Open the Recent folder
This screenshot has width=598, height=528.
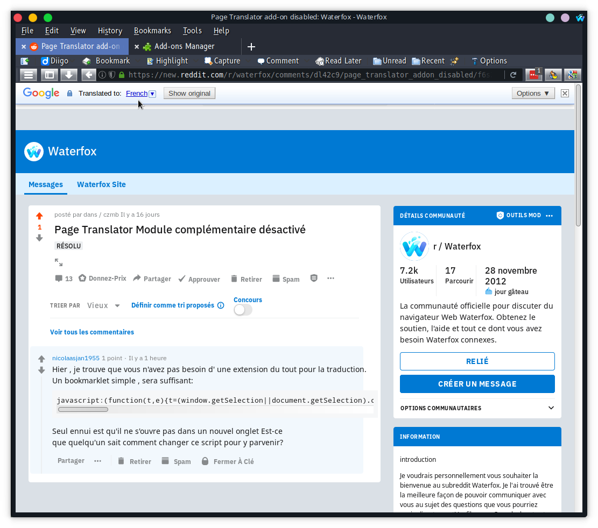pos(428,61)
